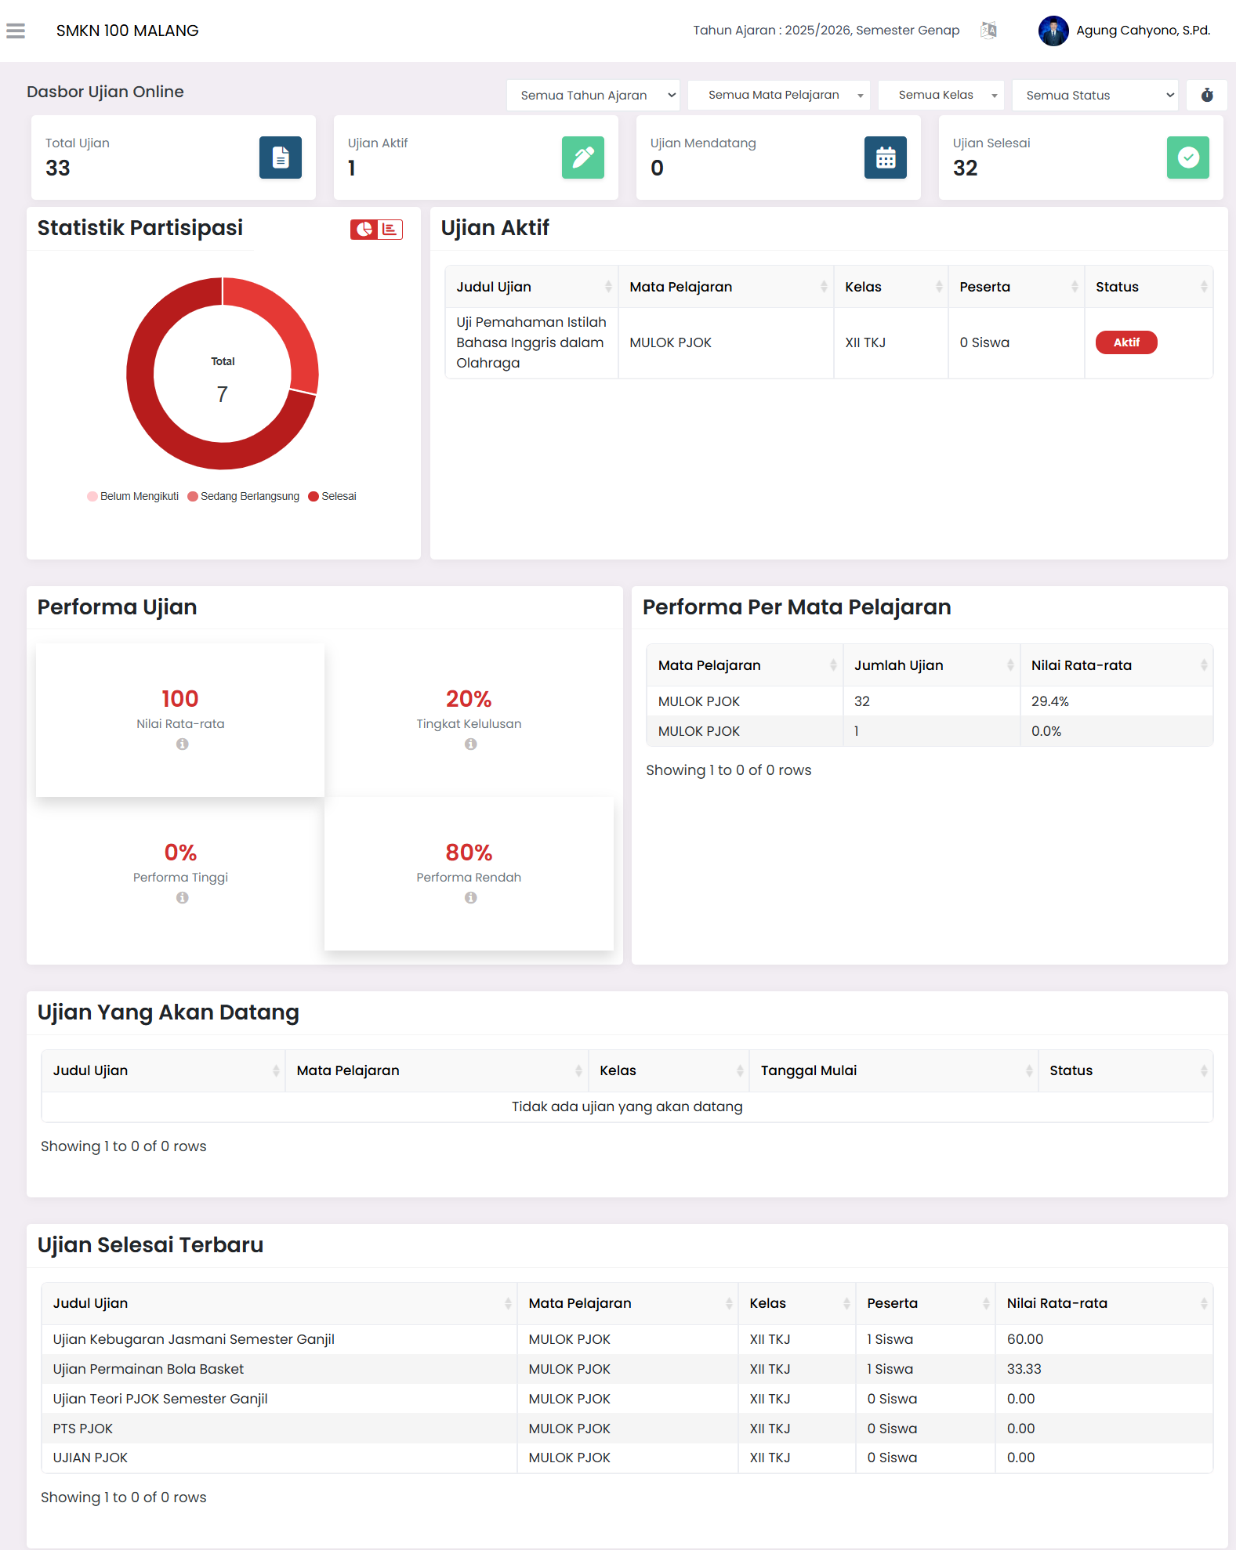1236x1550 pixels.
Task: Click the red Aktif status badge
Action: 1125,342
